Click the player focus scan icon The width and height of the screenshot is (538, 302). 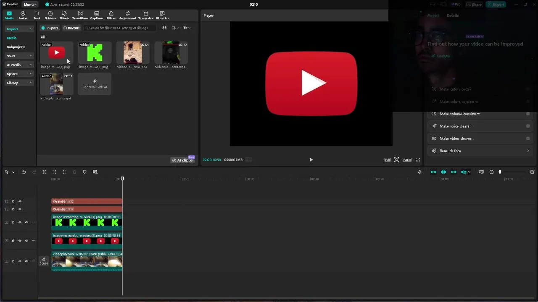click(x=396, y=160)
